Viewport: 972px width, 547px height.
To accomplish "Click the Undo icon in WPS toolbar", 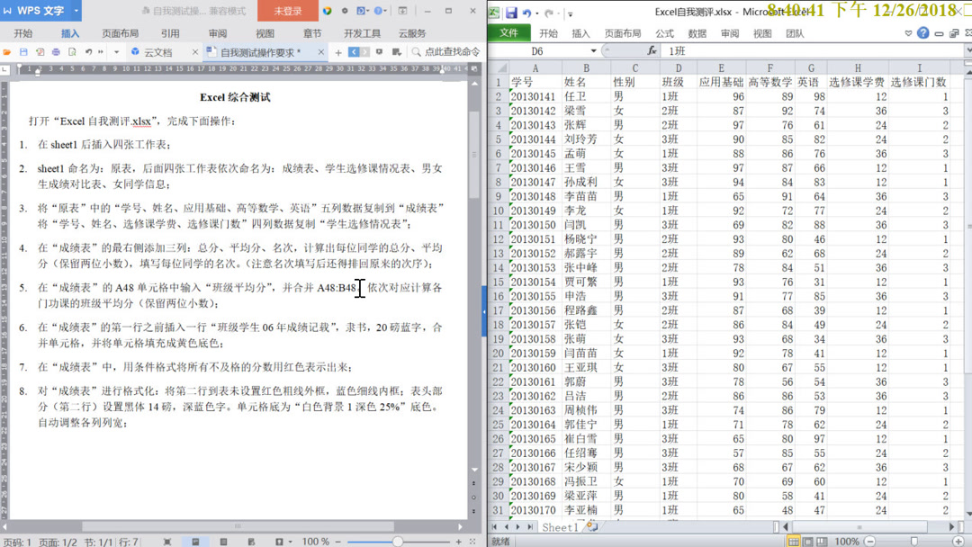I will click(x=89, y=51).
